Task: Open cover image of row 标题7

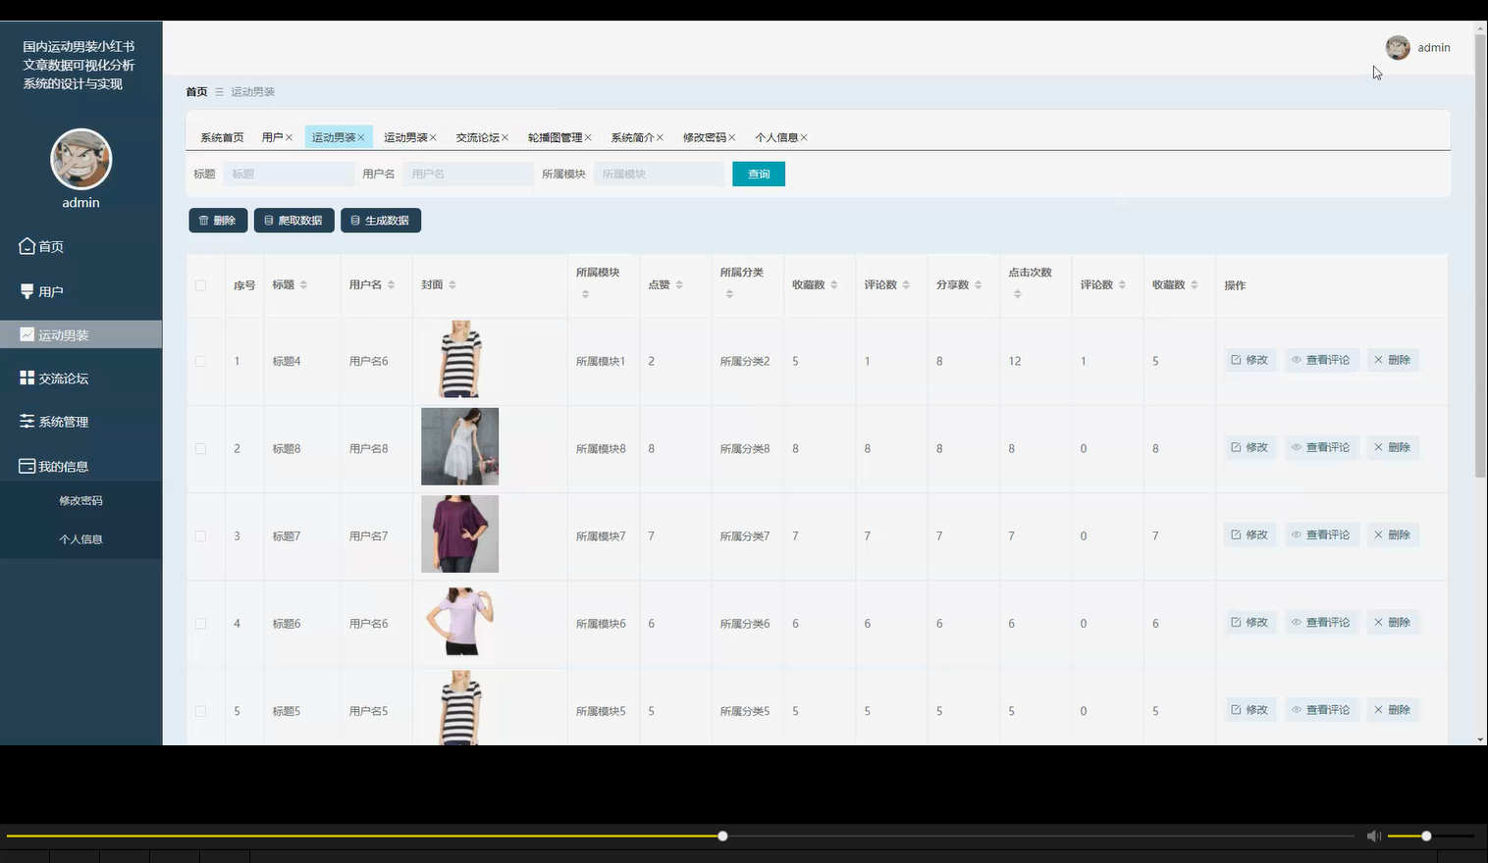Action: 459,533
